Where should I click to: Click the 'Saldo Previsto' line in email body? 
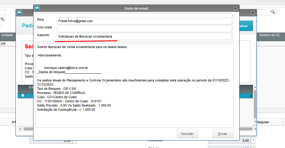pyautogui.click(x=74, y=105)
